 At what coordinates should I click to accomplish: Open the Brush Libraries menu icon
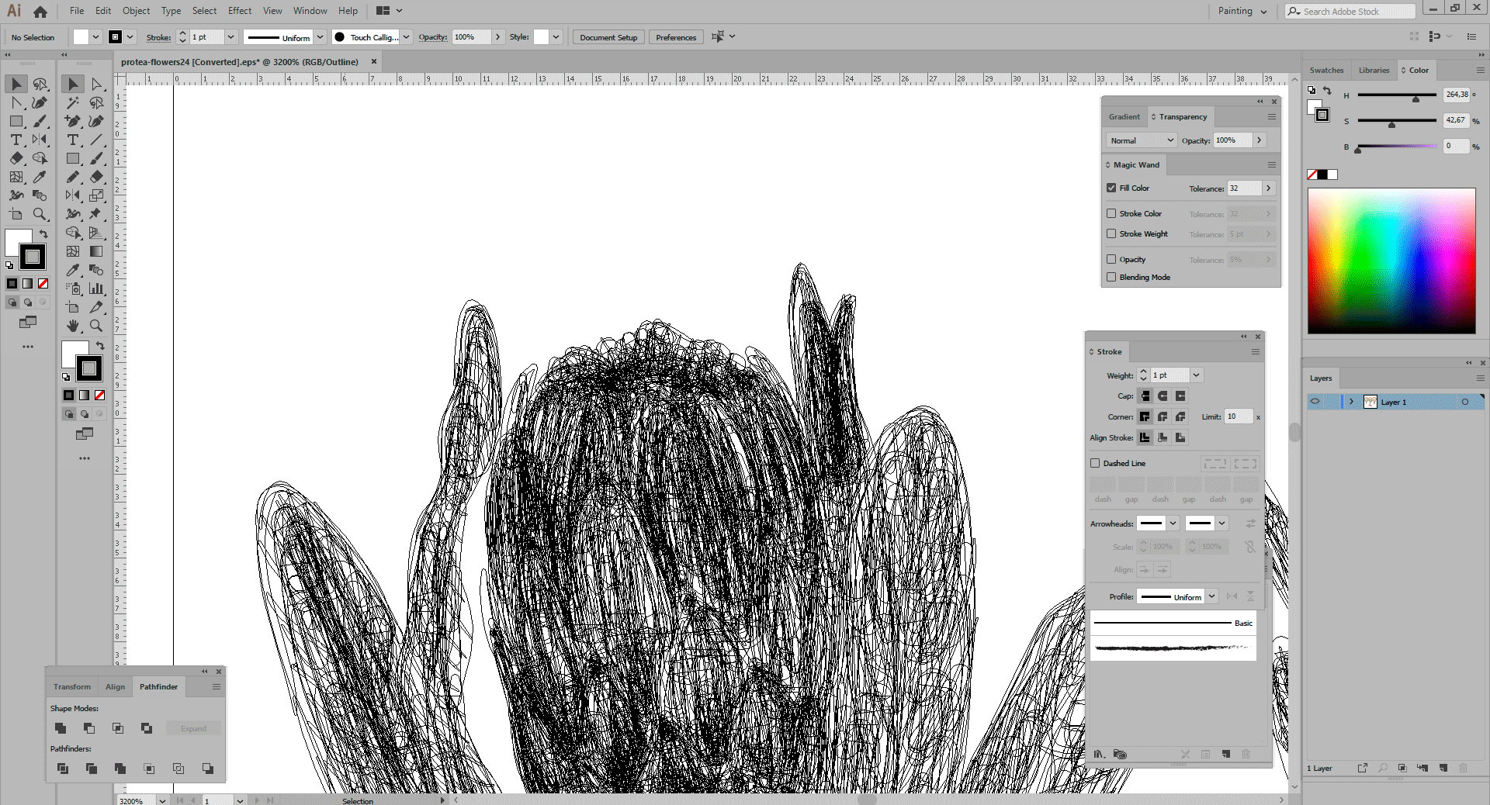point(1099,754)
